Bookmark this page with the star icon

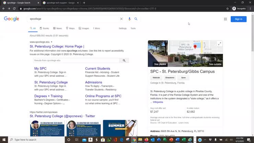228,9
